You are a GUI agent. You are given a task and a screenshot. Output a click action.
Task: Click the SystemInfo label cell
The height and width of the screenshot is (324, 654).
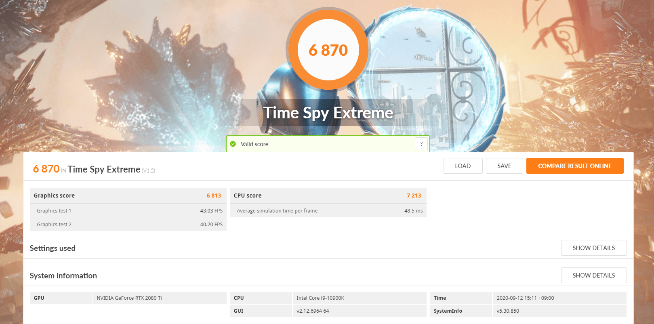(461, 311)
